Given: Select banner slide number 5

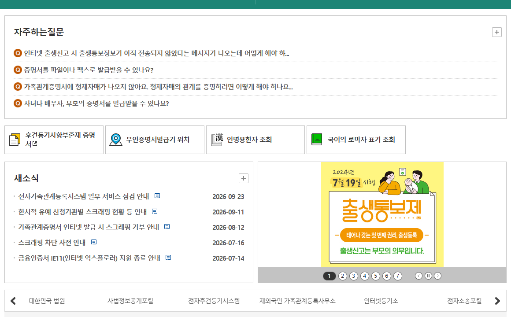Looking at the screenshot, I should 375,276.
